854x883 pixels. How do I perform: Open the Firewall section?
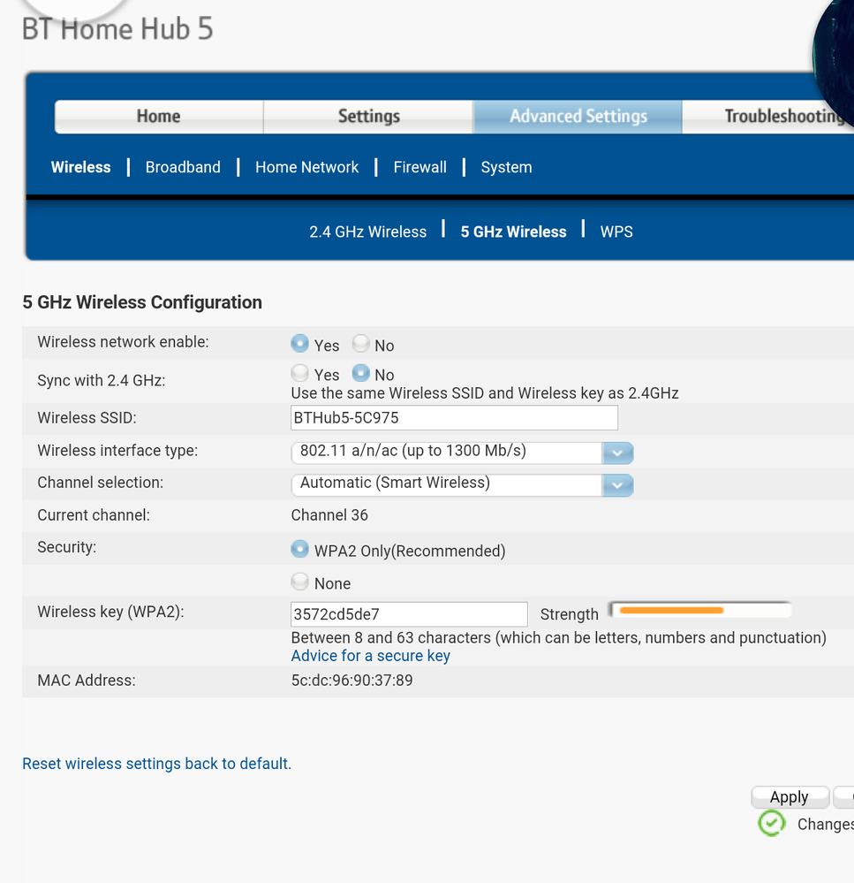419,167
